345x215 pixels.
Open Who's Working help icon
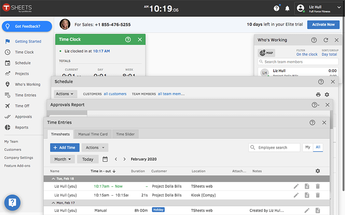(x=314, y=40)
